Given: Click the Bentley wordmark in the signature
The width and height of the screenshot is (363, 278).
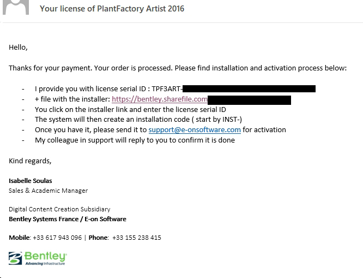Looking at the screenshot, I should click(x=46, y=256).
